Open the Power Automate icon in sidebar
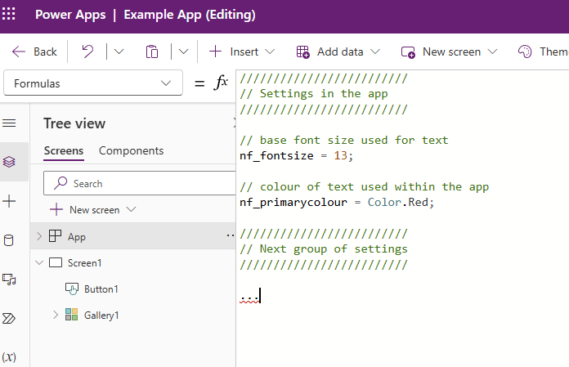This screenshot has width=569, height=367. 9,319
